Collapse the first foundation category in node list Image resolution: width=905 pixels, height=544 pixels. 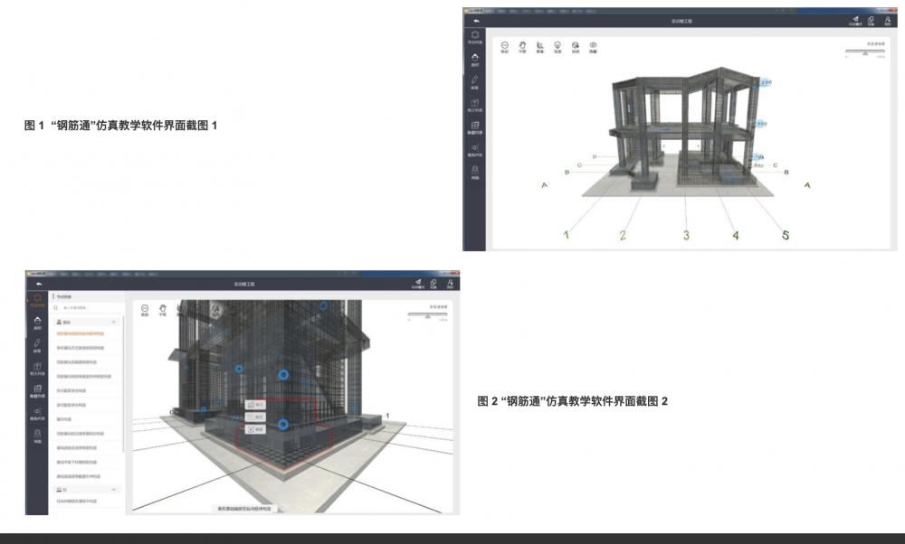coord(113,322)
